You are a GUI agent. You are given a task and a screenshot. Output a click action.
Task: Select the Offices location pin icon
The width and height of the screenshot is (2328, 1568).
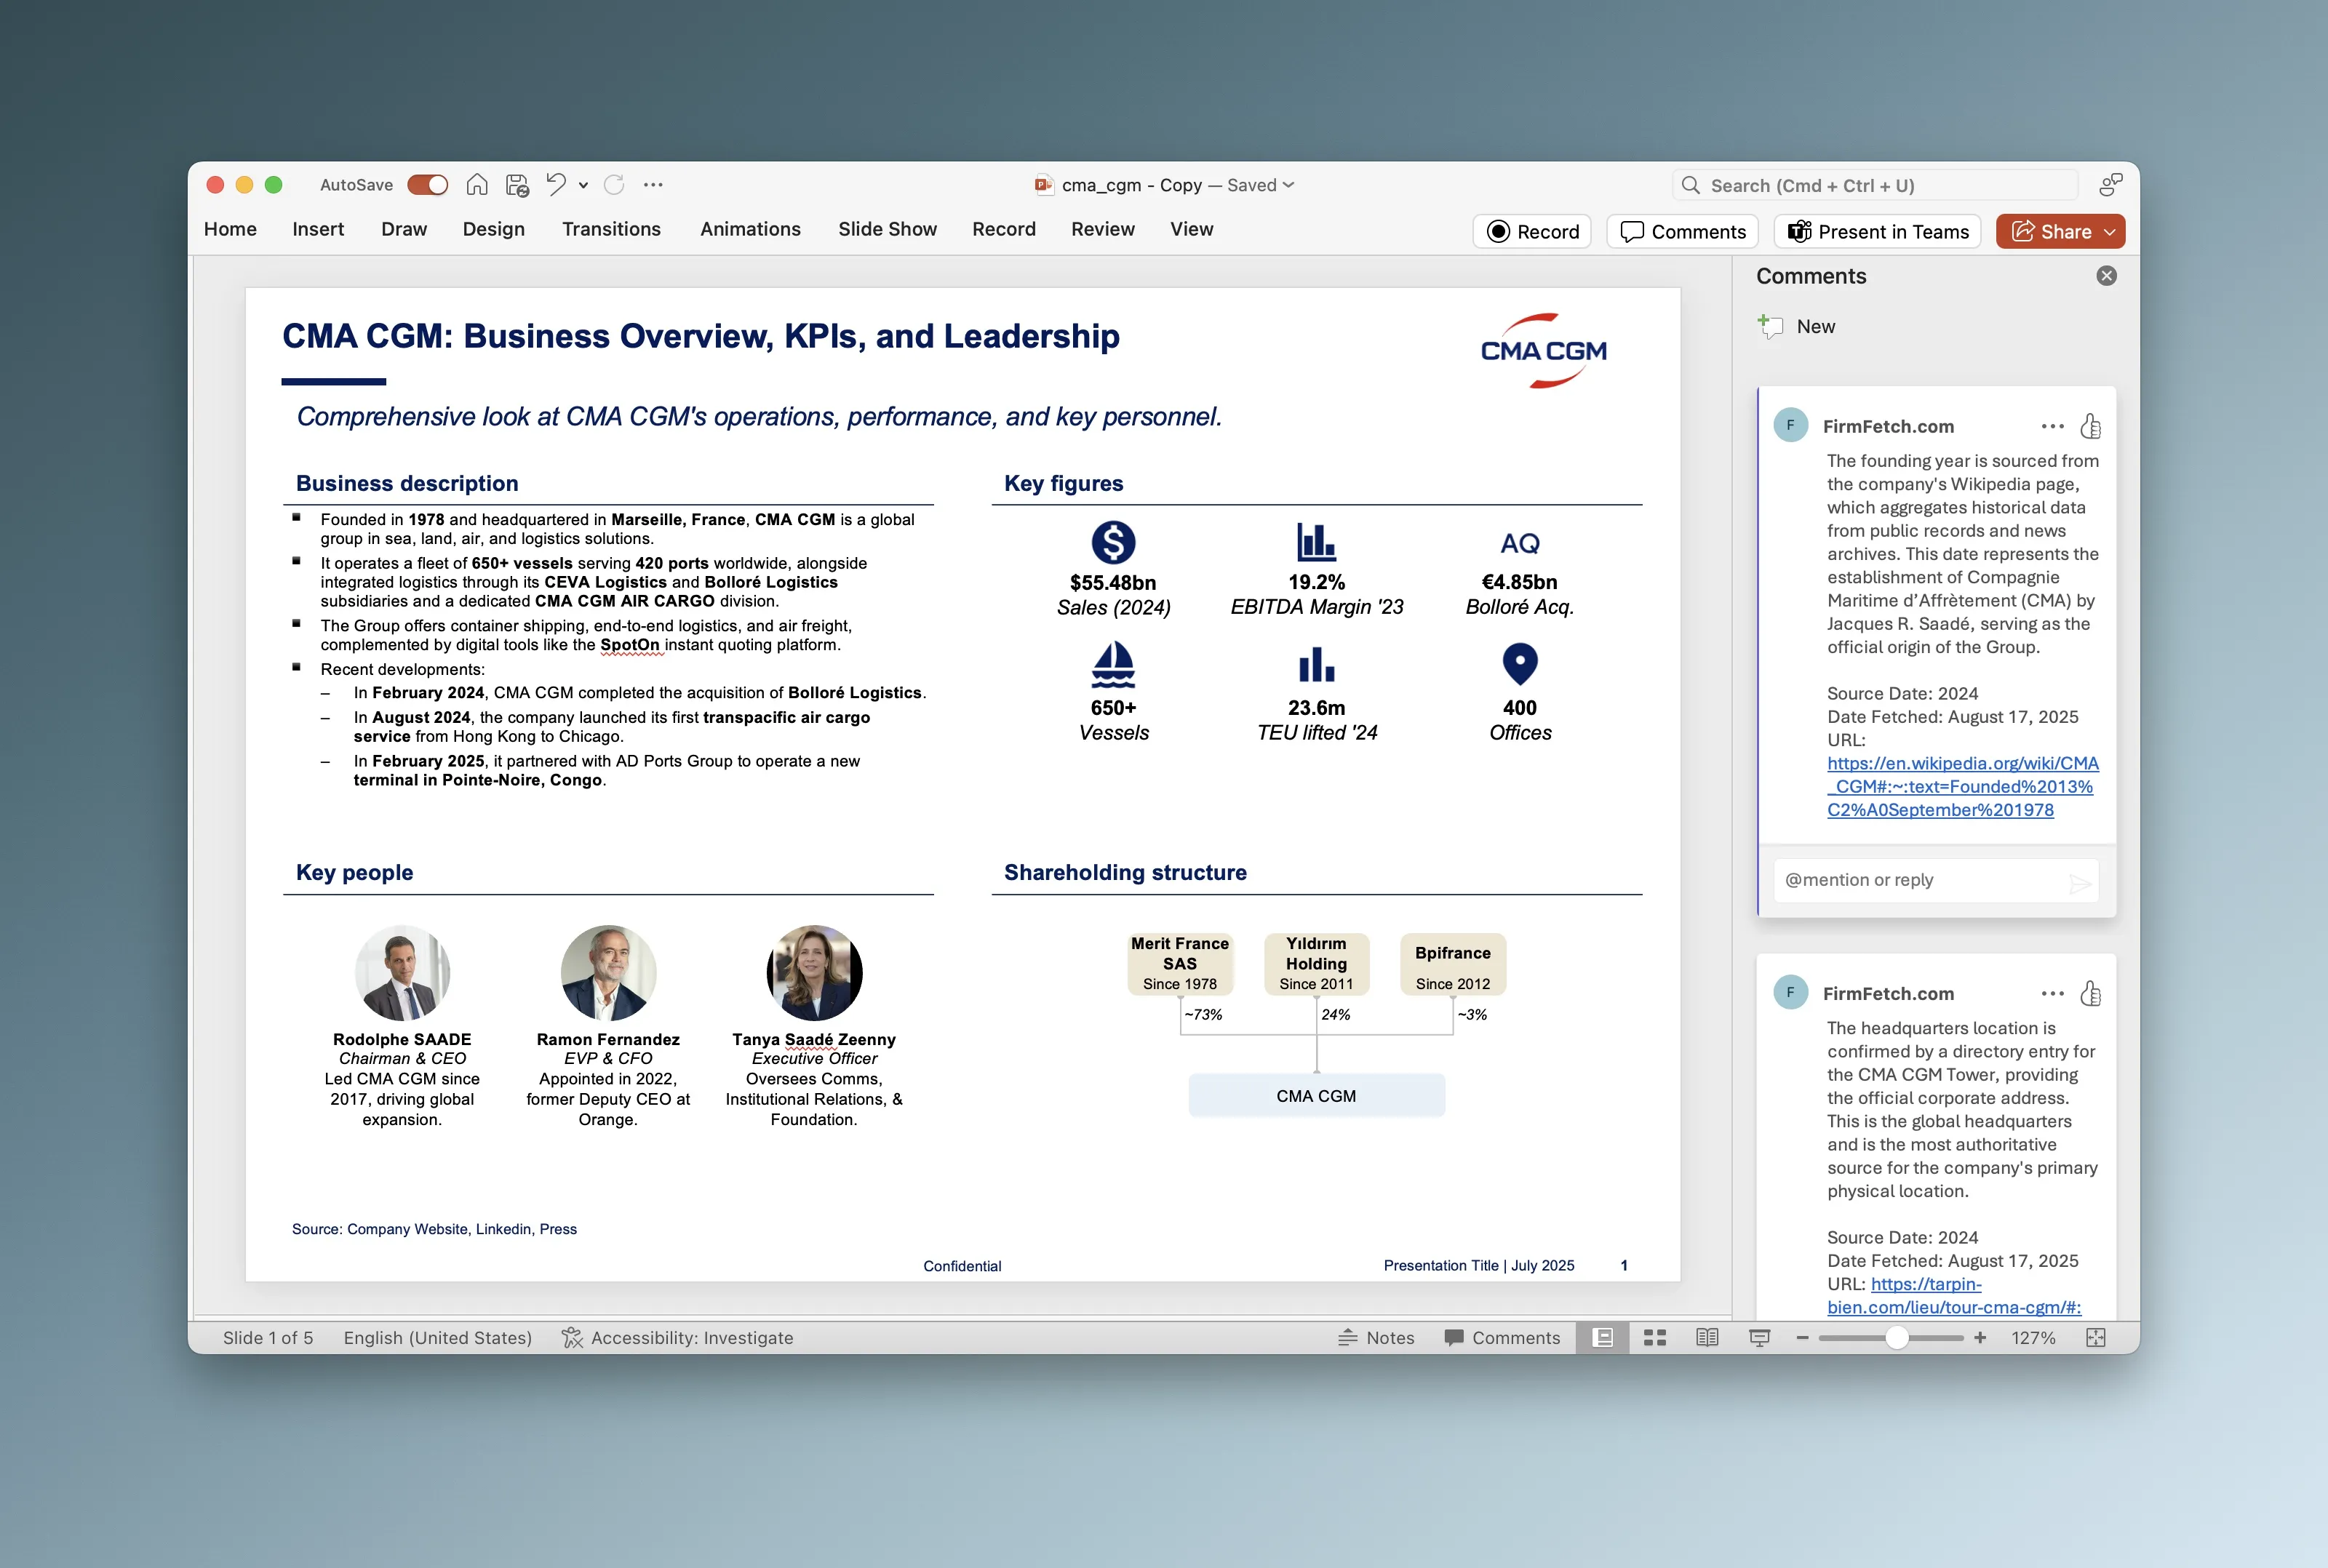[1520, 665]
